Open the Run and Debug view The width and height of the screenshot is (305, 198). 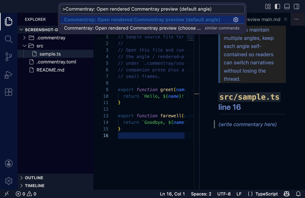point(9,75)
